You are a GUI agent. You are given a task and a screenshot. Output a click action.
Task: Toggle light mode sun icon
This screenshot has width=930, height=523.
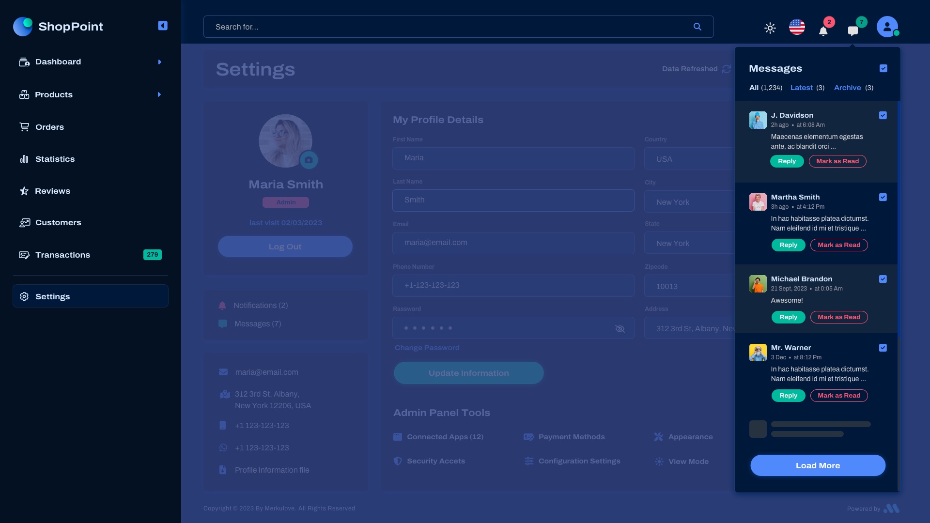(770, 28)
